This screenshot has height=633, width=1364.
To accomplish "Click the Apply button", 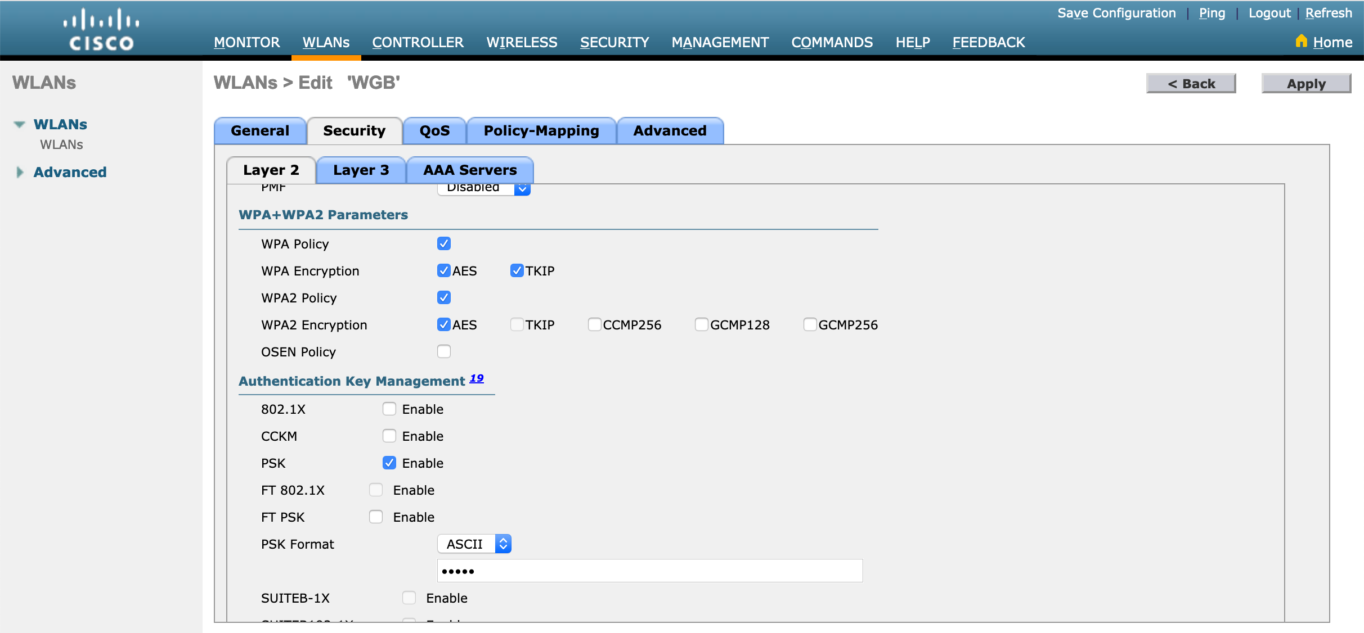I will (1306, 83).
